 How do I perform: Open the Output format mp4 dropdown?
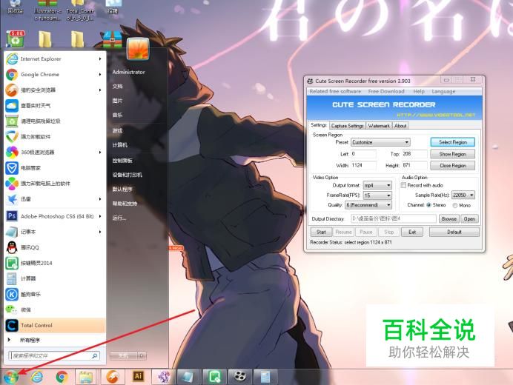[377, 185]
